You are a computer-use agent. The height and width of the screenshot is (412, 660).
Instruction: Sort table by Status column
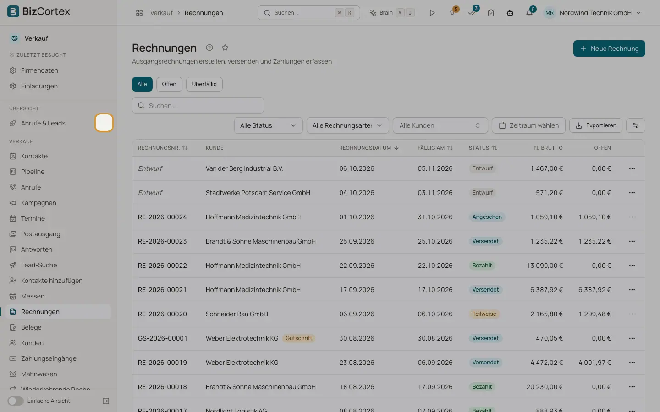(483, 148)
